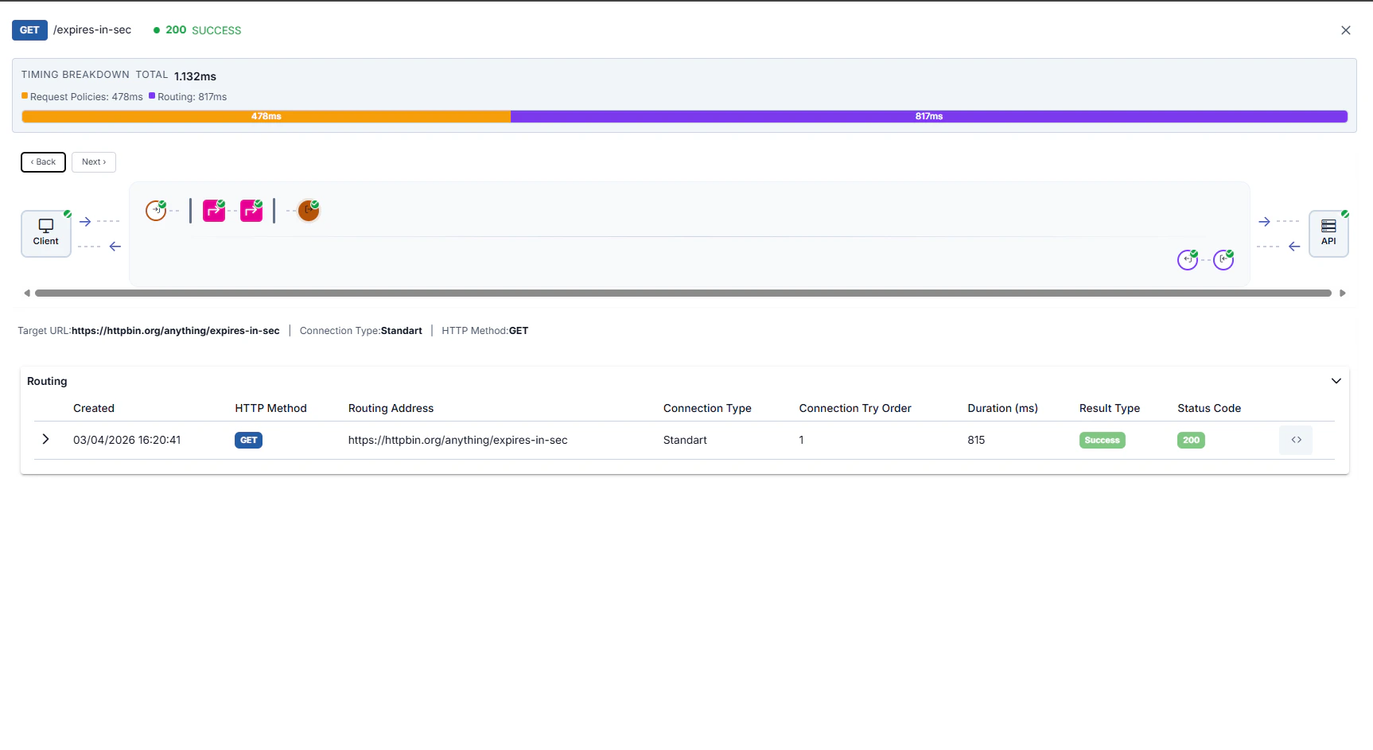Open code view for the routing entry
The width and height of the screenshot is (1373, 750).
click(x=1296, y=440)
